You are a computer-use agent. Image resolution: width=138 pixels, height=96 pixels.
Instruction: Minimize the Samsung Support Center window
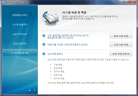[122, 2]
